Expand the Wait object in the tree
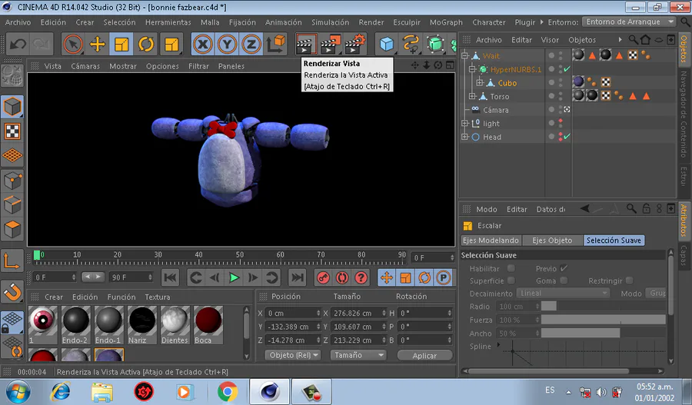The width and height of the screenshot is (692, 405). (464, 55)
